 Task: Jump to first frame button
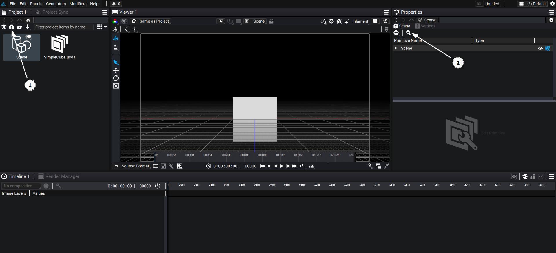pos(262,166)
